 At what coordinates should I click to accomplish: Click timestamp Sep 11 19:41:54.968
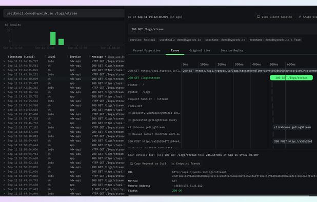[x=23, y=106]
